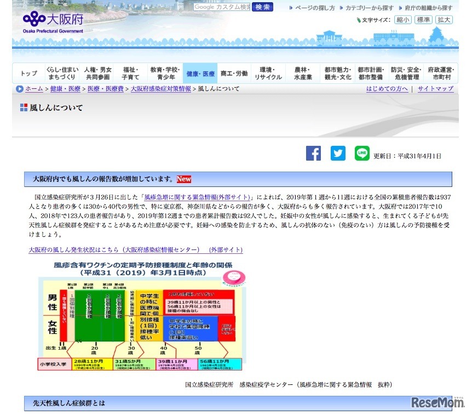The image size is (472, 415).
Task: Click the Google custom search input field
Action: coord(221,7)
